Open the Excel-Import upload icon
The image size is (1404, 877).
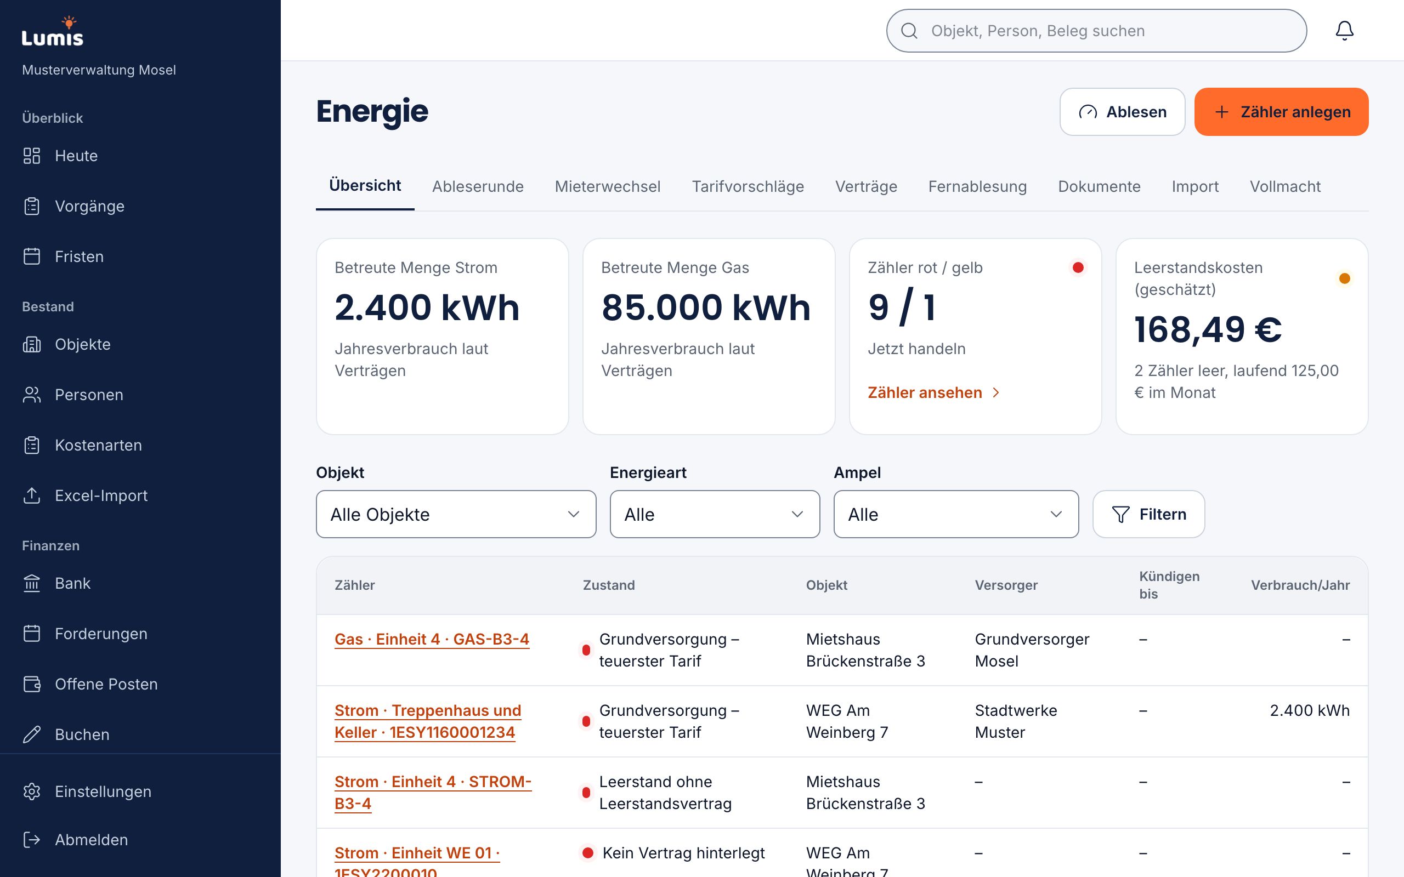click(31, 496)
